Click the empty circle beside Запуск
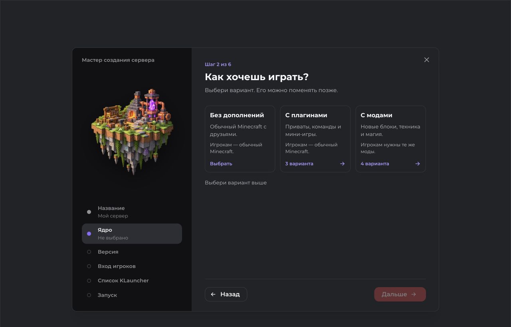The width and height of the screenshot is (511, 327). (89, 295)
